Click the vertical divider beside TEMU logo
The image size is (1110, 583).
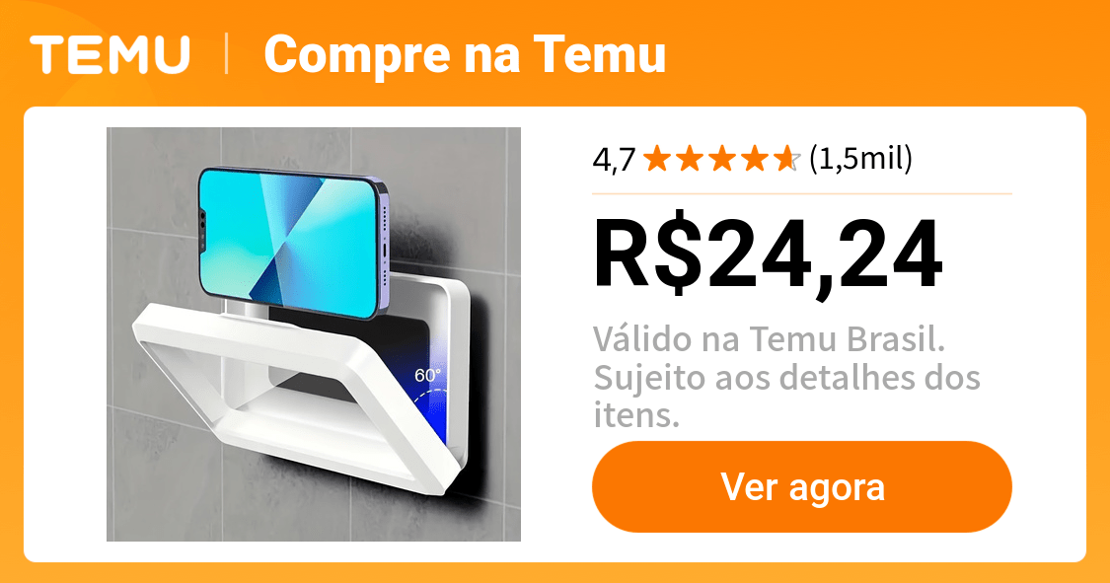pyautogui.click(x=227, y=54)
